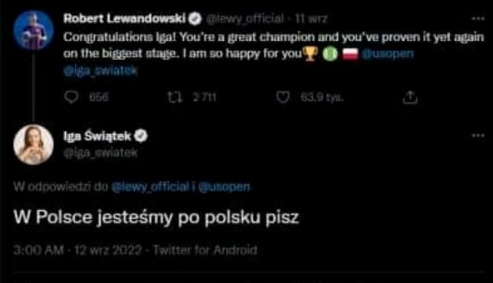Image resolution: width=493 pixels, height=283 pixels.
Task: Open the avatar next to the Robert Lewandowski tweet
Action: 32,28
